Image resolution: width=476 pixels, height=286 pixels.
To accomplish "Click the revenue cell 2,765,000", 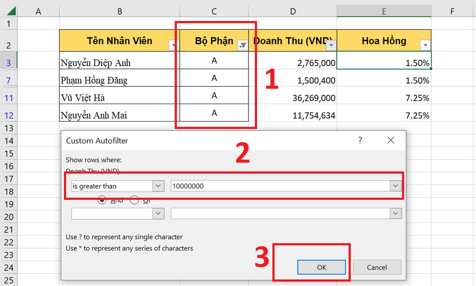I will click(x=292, y=60).
